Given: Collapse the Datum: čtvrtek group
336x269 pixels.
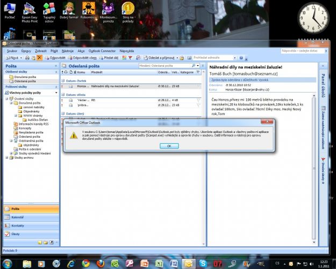Looking at the screenshot, I should [x=63, y=81].
